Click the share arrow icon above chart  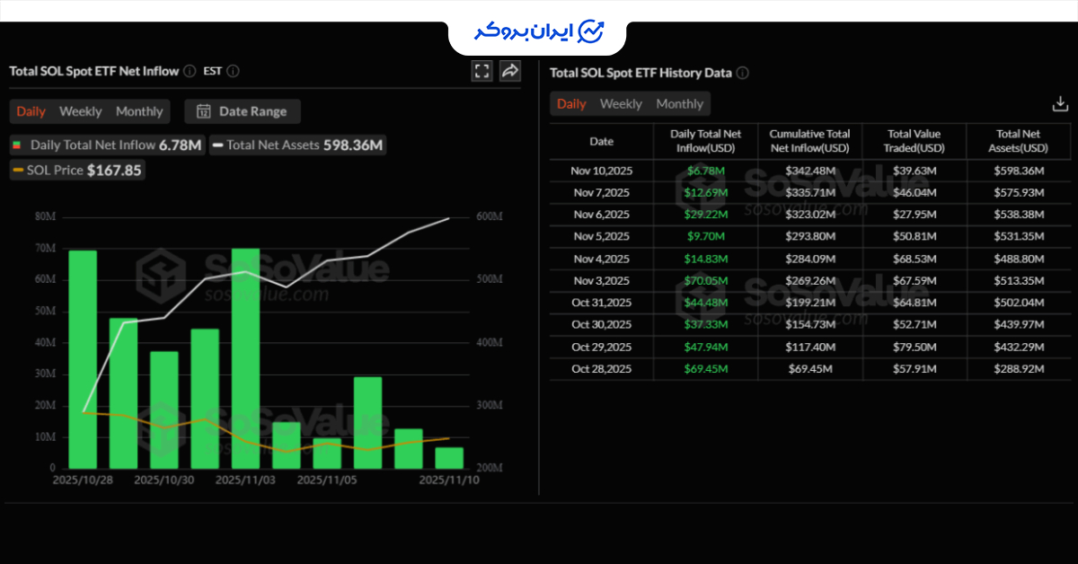pyautogui.click(x=510, y=71)
